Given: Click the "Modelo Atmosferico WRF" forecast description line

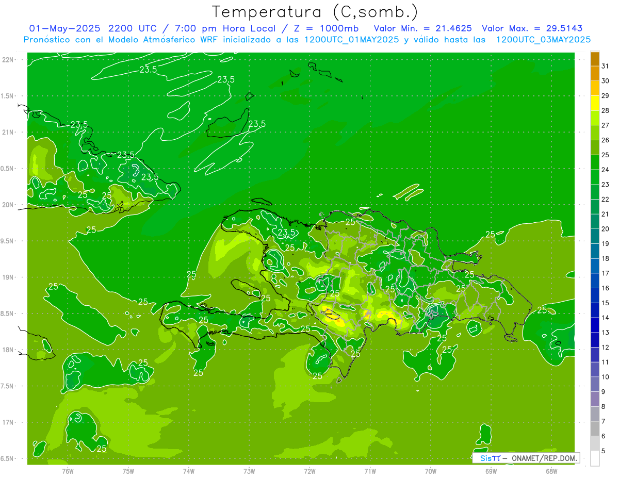Looking at the screenshot, I should tap(307, 40).
